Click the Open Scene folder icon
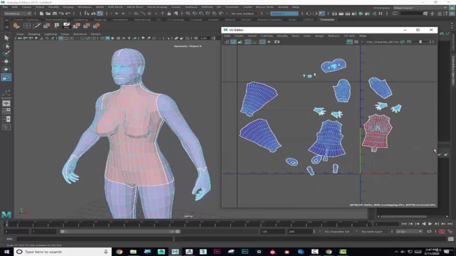This screenshot has width=456, height=256. (48, 14)
